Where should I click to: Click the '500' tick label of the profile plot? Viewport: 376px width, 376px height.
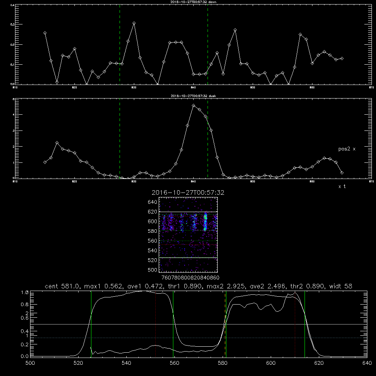tap(30, 363)
